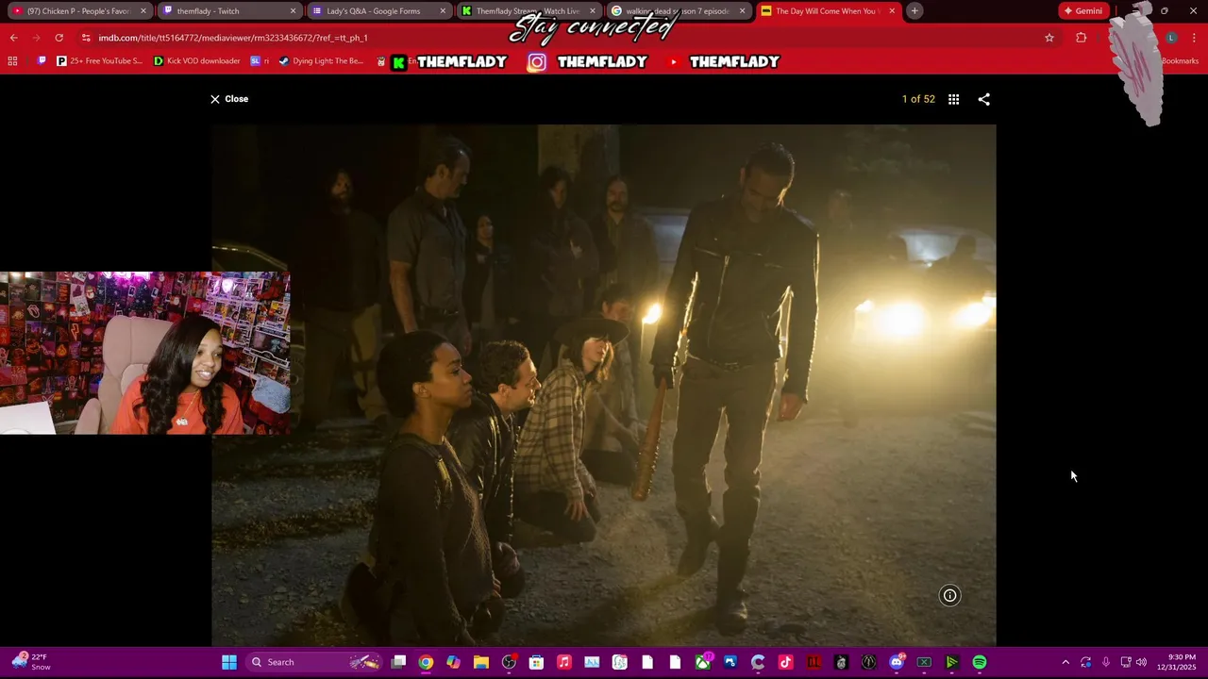Open TikTok from the taskbar
This screenshot has height=679, width=1208.
coord(785,662)
